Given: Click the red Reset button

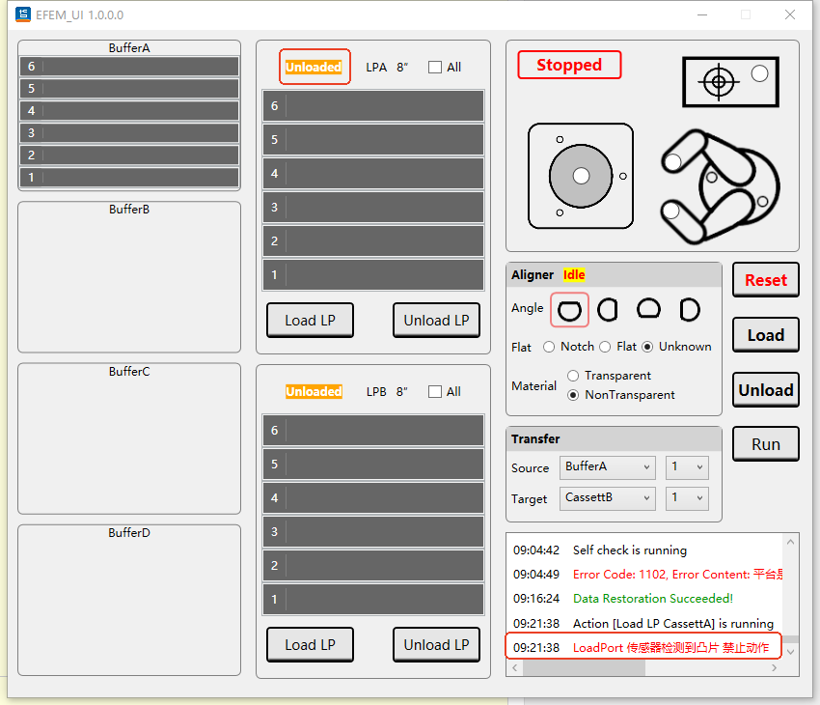Looking at the screenshot, I should pos(766,280).
